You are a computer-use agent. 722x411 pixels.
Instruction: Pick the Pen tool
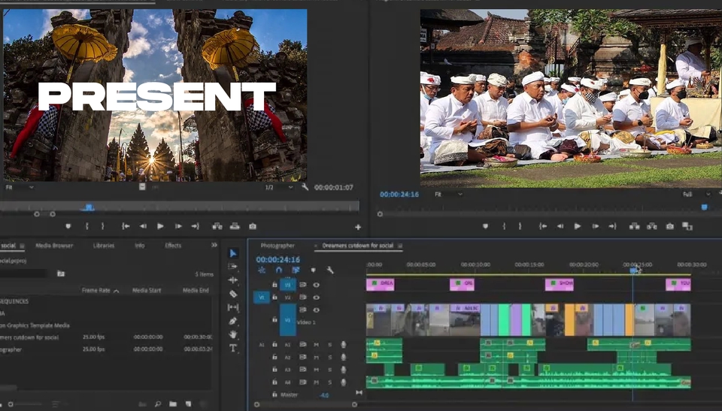(x=233, y=321)
